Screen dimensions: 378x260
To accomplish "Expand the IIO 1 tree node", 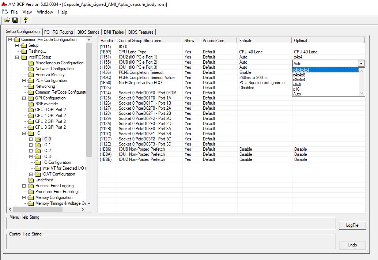I will (x=31, y=145).
